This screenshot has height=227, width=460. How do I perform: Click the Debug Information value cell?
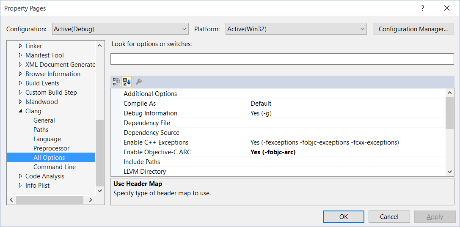coord(347,113)
